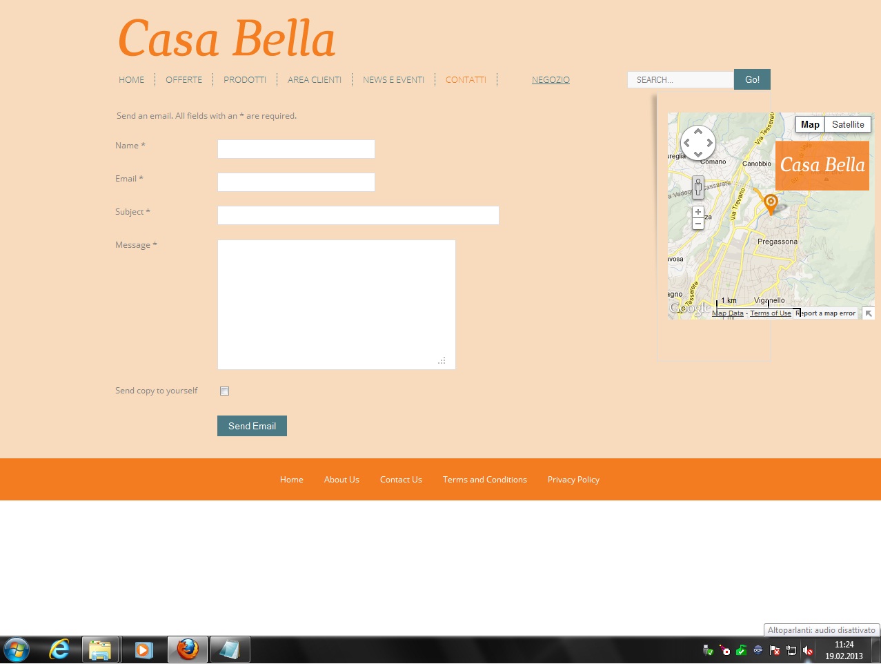
Task: Switch the map to Map view
Action: 810,124
